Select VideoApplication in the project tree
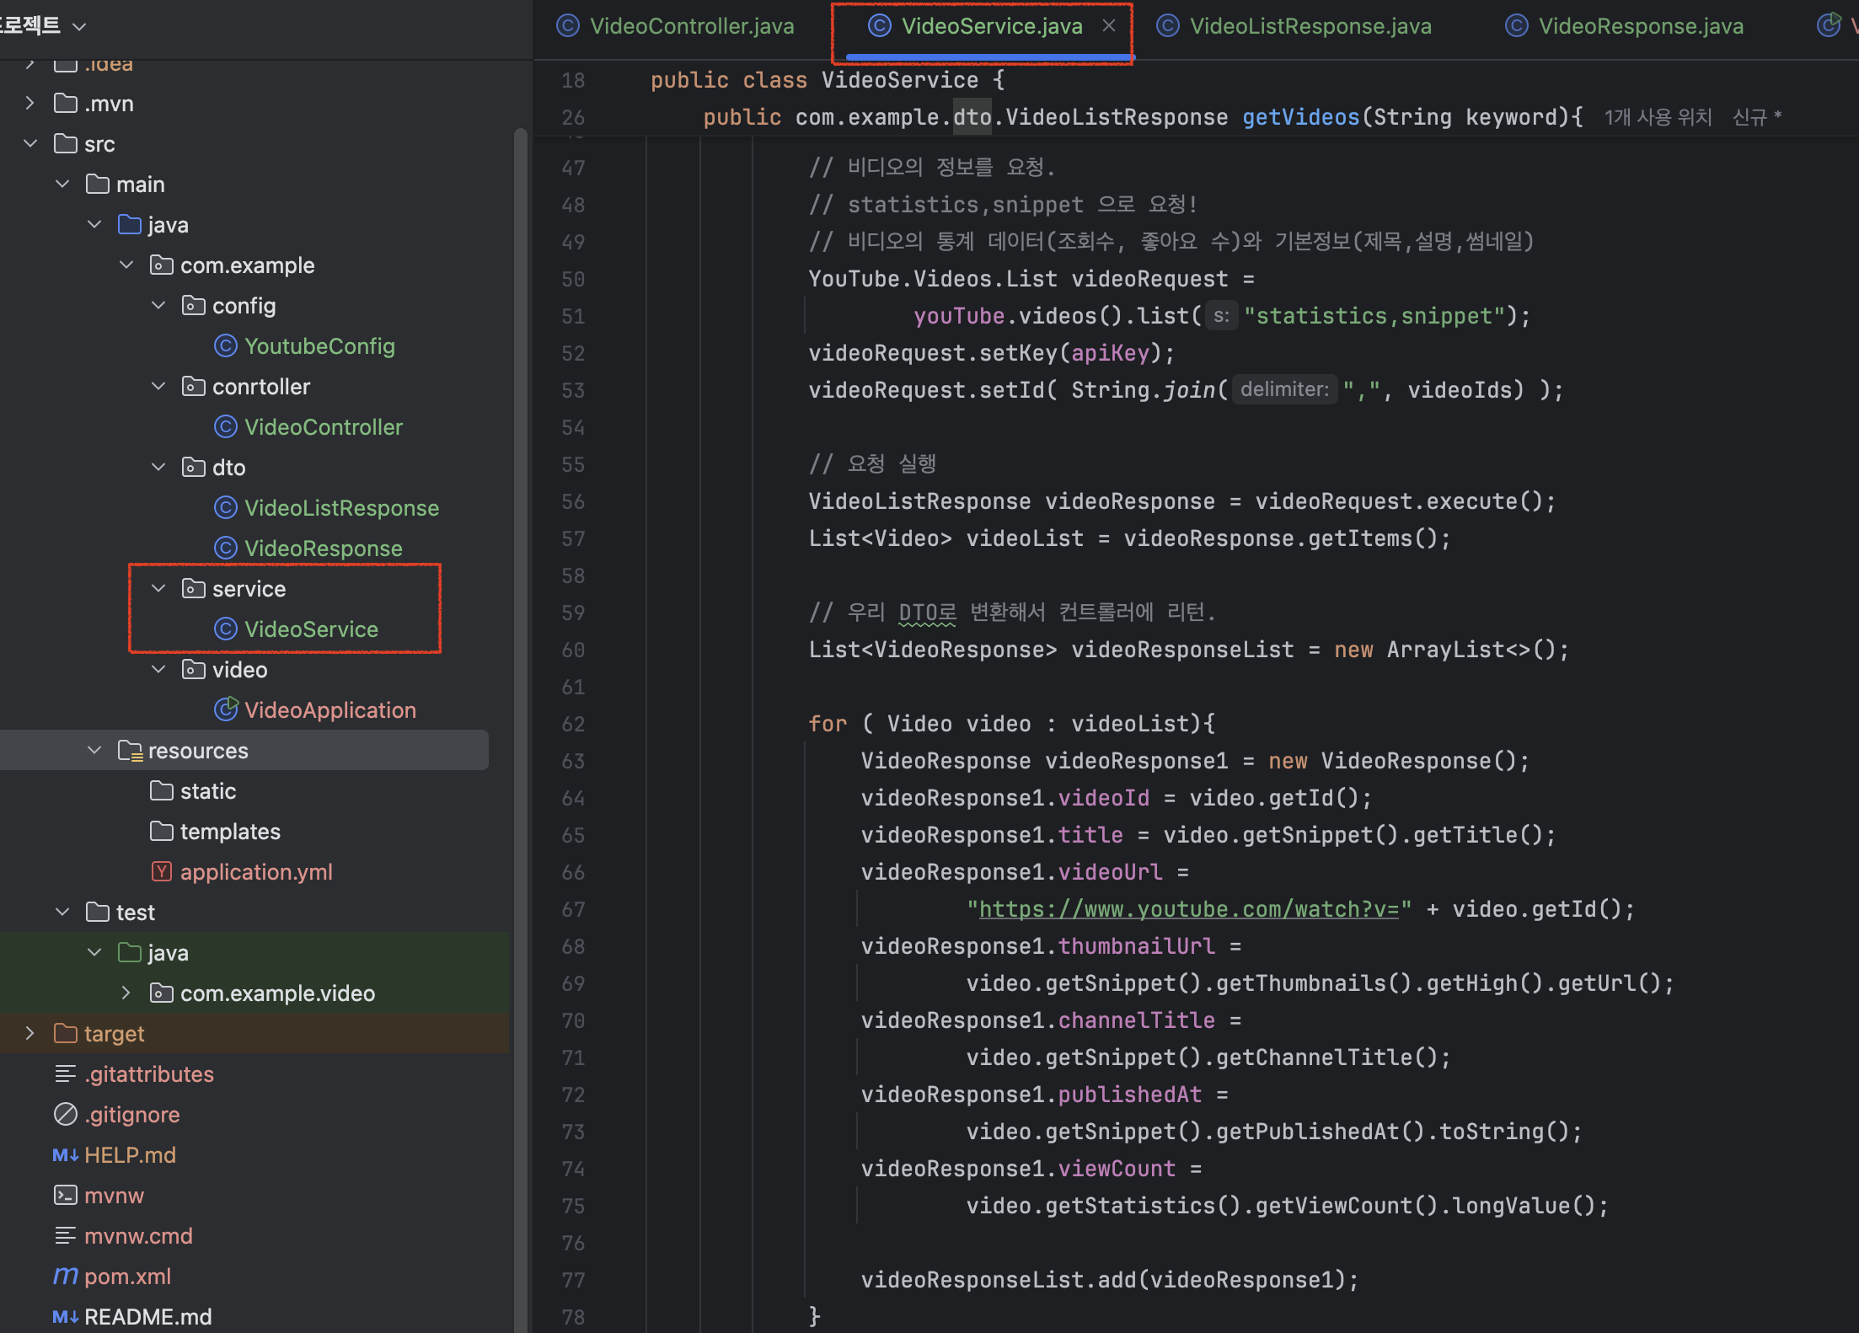Image resolution: width=1859 pixels, height=1333 pixels. point(330,710)
